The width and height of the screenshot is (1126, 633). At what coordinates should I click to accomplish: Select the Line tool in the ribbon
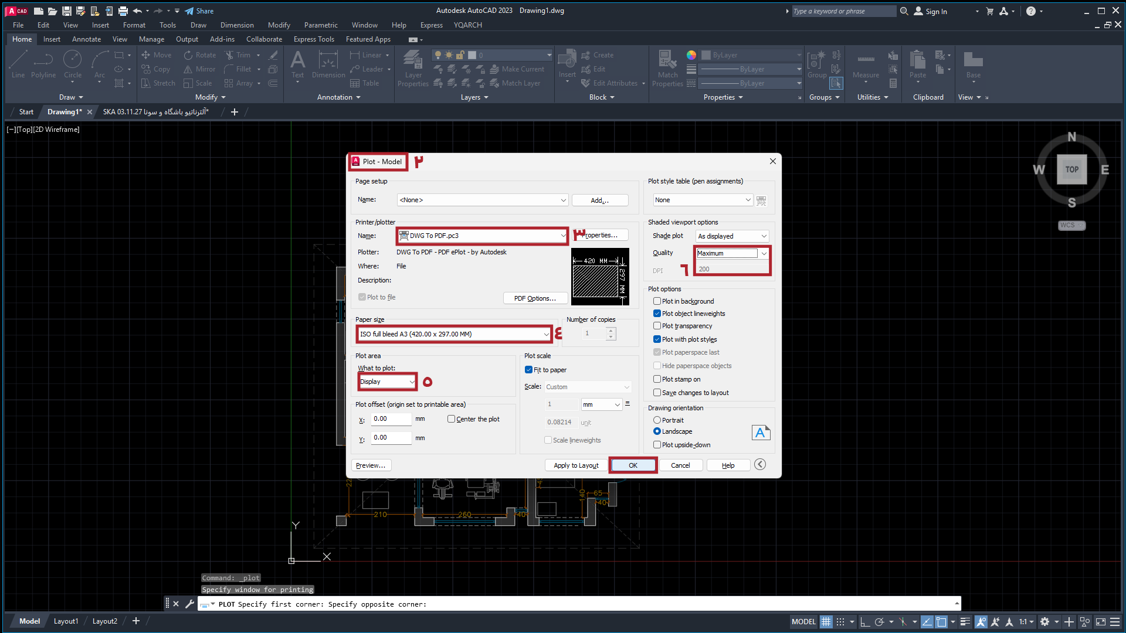(x=18, y=64)
